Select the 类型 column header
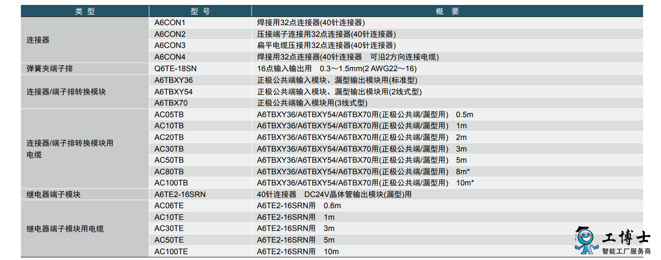661x260 pixels. point(85,12)
